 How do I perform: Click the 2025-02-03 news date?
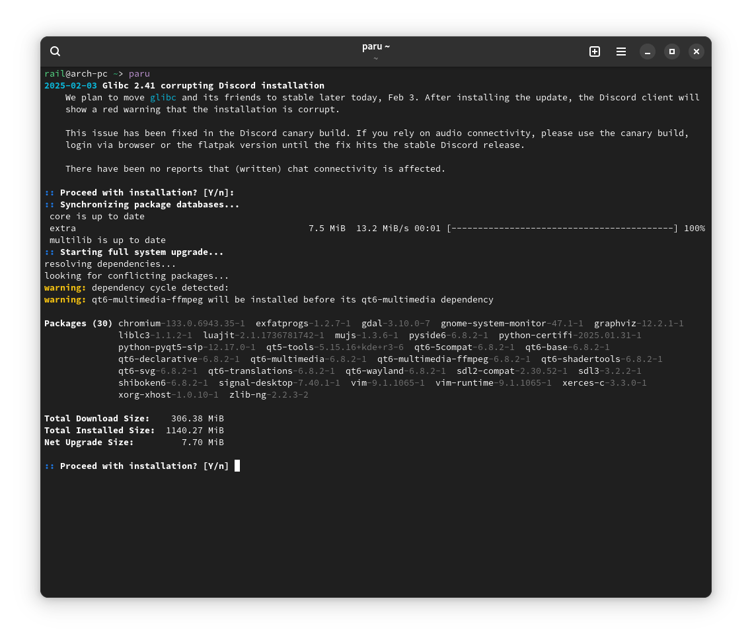pos(71,85)
